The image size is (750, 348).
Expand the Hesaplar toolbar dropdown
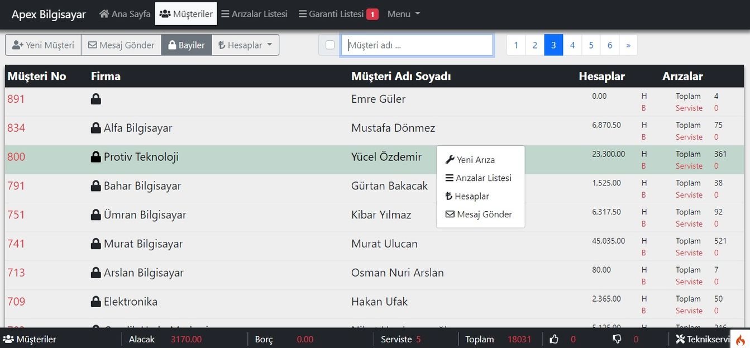click(245, 45)
